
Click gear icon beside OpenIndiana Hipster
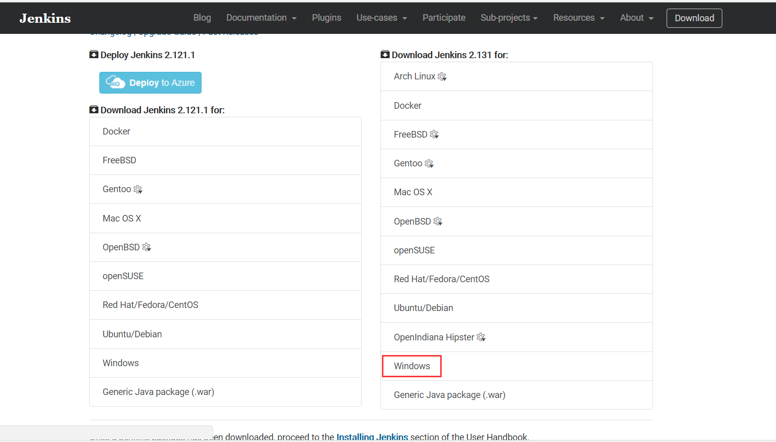click(481, 337)
